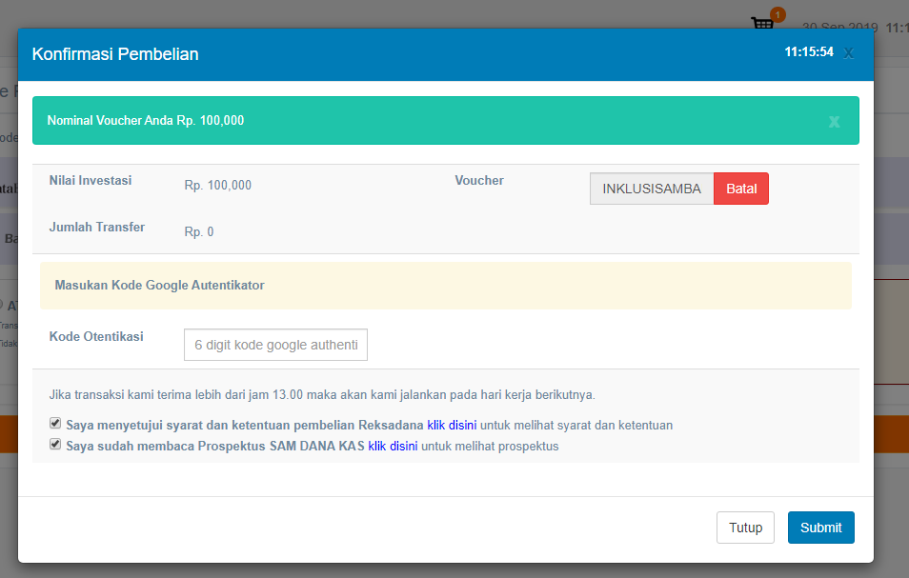This screenshot has width=909, height=578.
Task: Click the Masukan Kode Google Autentikator notice
Action: pyautogui.click(x=445, y=285)
